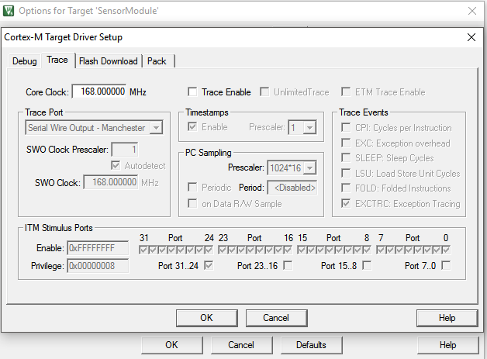
Task: Click the ITM Enable hex field
Action: (98, 248)
